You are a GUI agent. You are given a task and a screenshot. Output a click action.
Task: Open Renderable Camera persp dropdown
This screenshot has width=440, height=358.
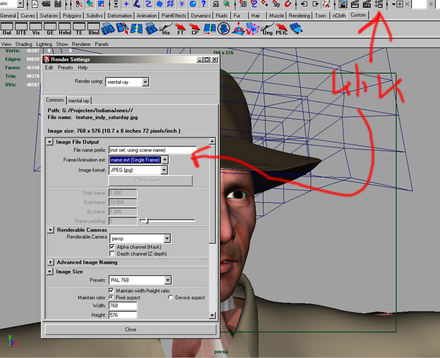[140, 239]
